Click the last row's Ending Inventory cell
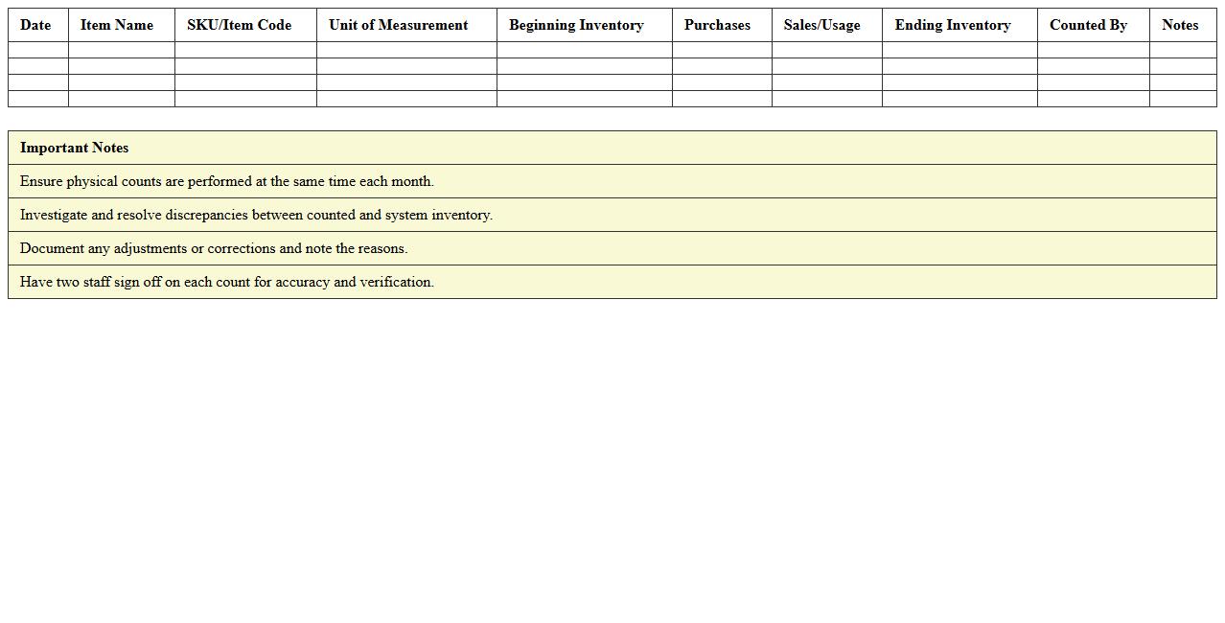The height and width of the screenshot is (623, 1225). pyautogui.click(x=959, y=99)
